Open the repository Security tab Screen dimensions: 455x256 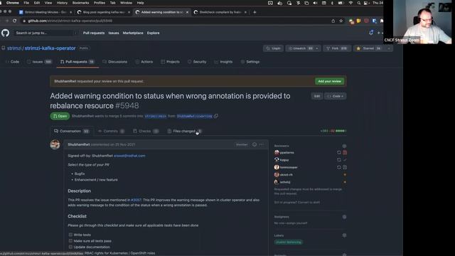tap(197, 62)
